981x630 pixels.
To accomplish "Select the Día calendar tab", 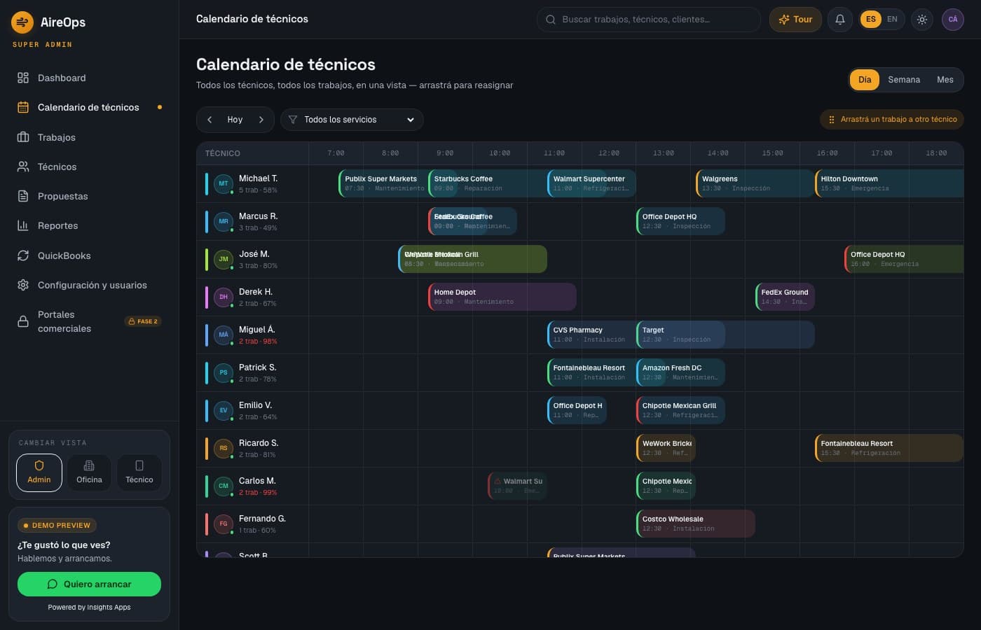I will pyautogui.click(x=865, y=80).
